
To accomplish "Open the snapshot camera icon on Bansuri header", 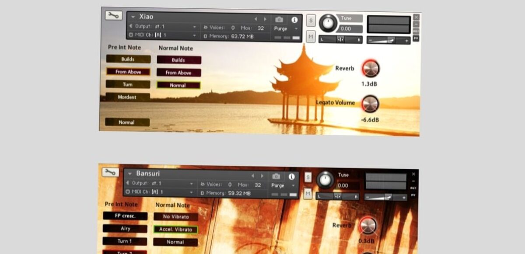I will (276, 176).
